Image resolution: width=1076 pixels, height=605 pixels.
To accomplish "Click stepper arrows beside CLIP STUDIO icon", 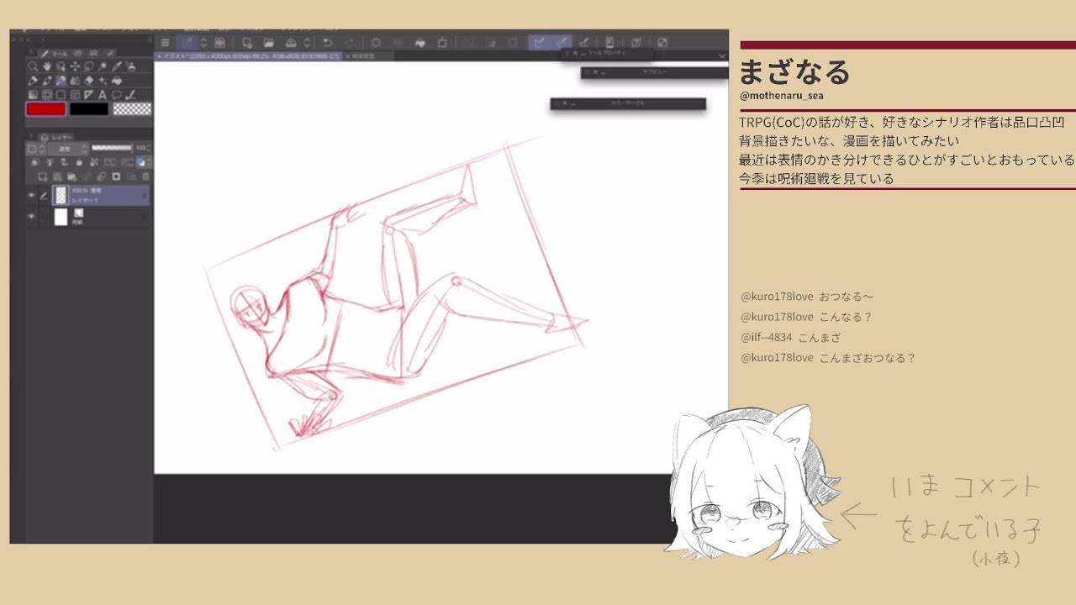I will 203,43.
